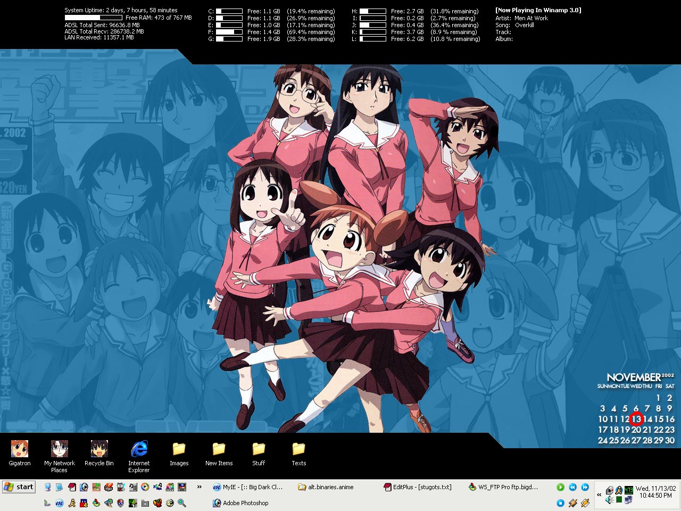
Task: Bring up EditPlus stugots.txt from taskbar
Action: 418,487
